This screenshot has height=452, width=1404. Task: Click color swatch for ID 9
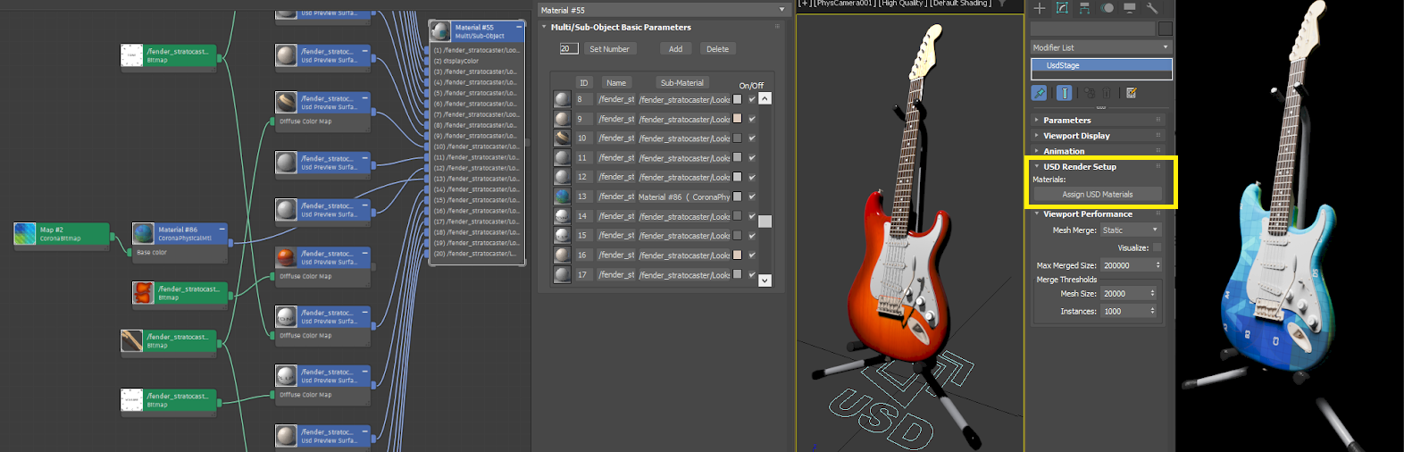pos(738,119)
